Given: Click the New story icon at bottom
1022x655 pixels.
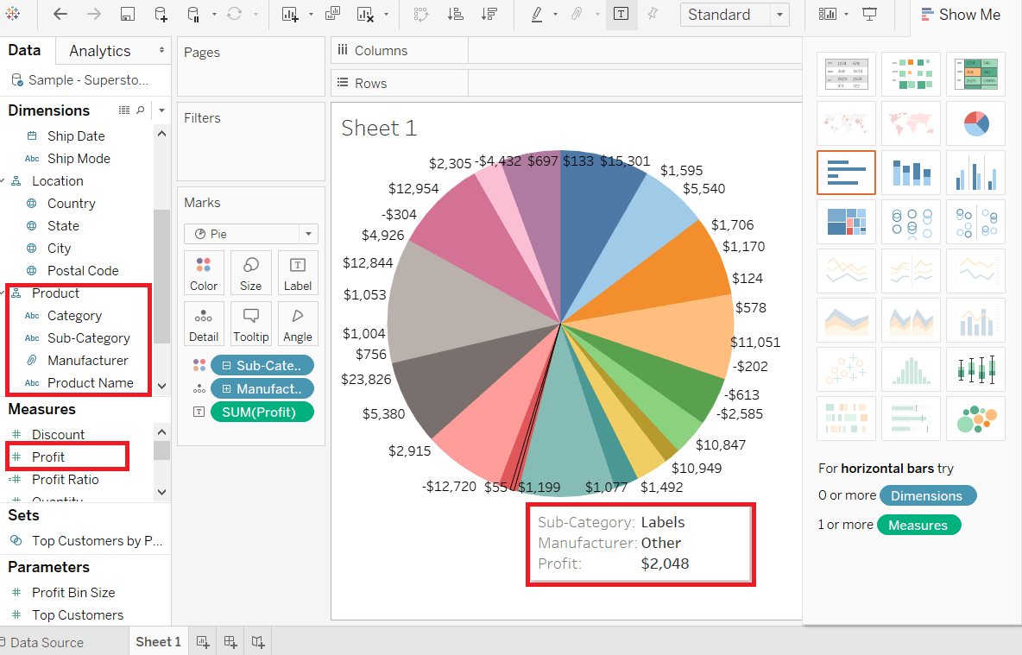Looking at the screenshot, I should (258, 642).
